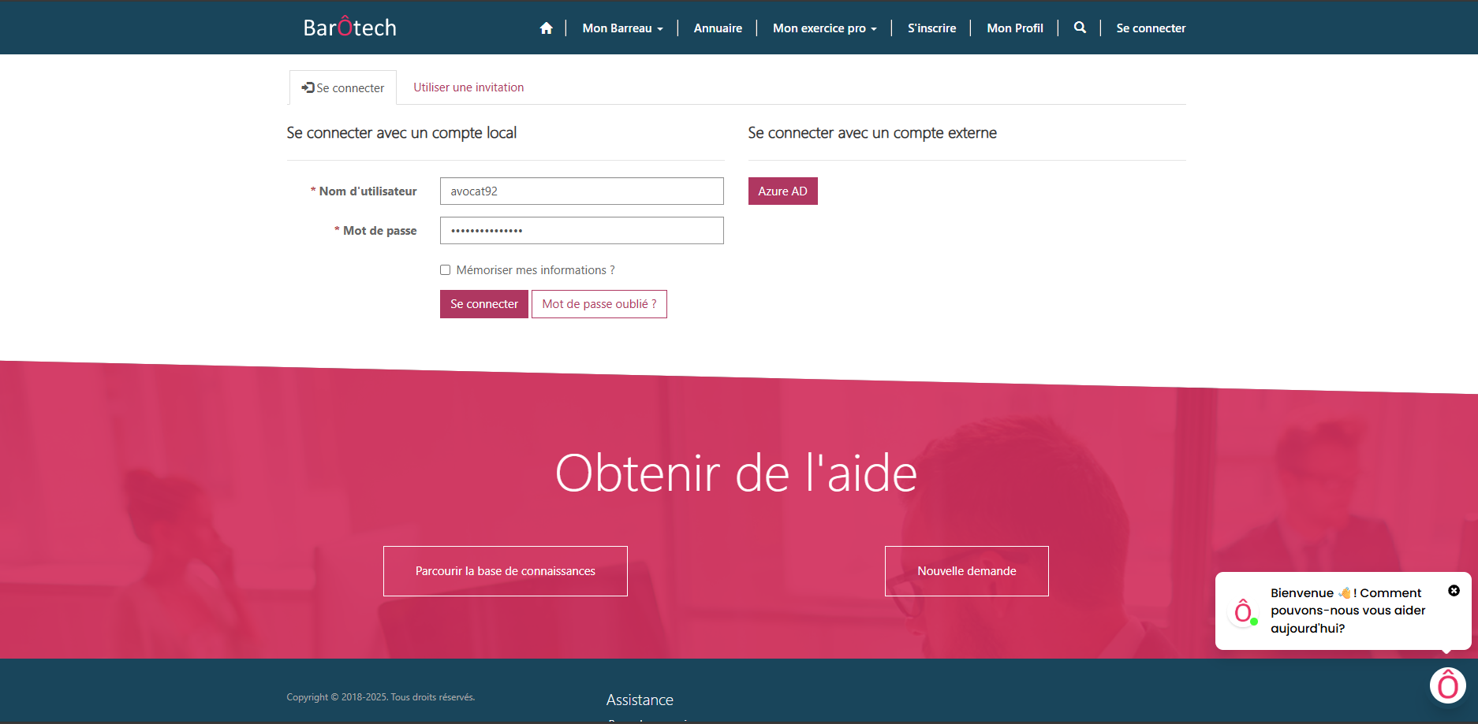Expand the Mon exercice pro dropdown
The height and width of the screenshot is (724, 1478).
pyautogui.click(x=824, y=28)
